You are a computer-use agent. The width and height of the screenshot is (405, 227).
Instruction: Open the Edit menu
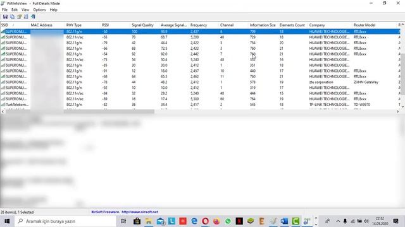tap(15, 10)
